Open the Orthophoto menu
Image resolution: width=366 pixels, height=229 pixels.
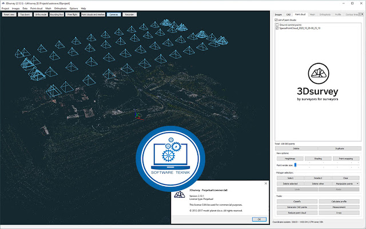coord(61,9)
